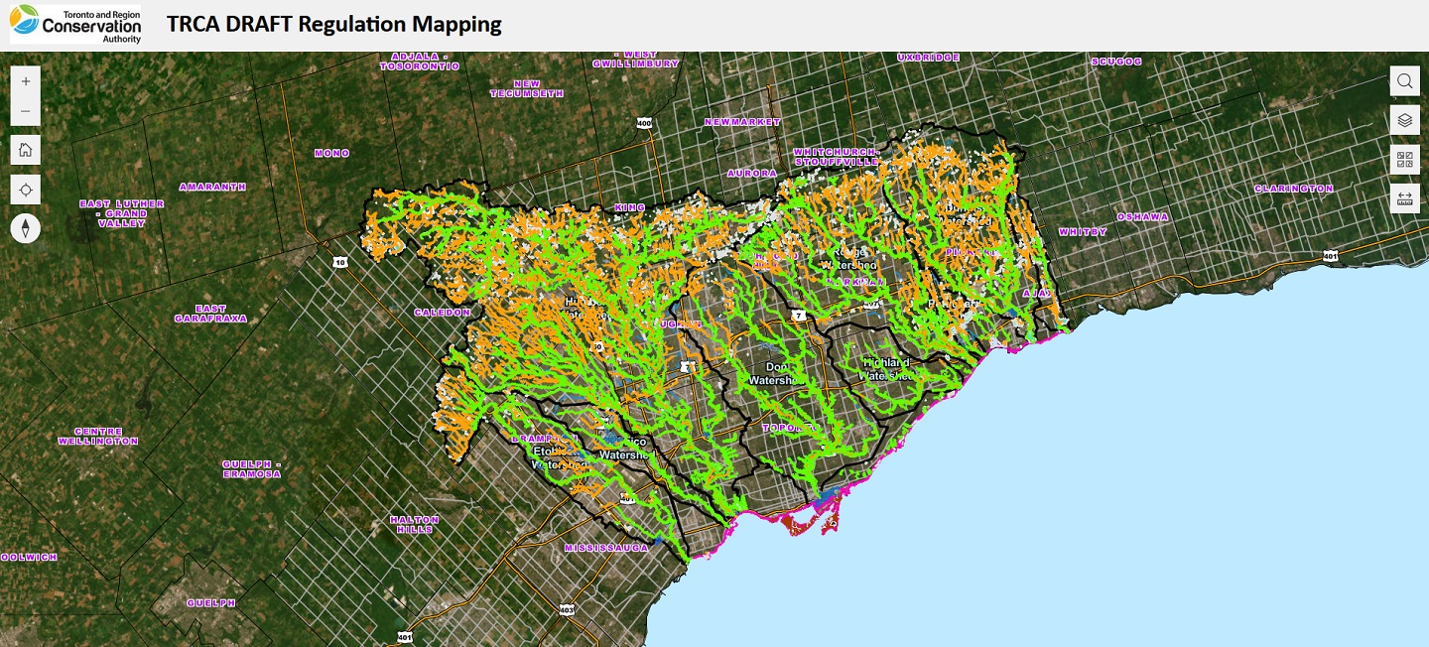Click the TRCA DRAFT Regulation Mapping title
The height and width of the screenshot is (647, 1429).
pos(335,23)
